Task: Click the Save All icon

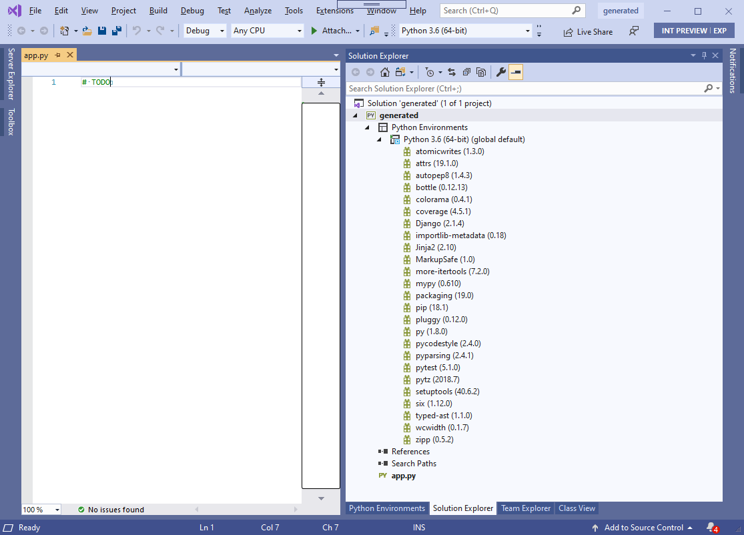Action: (117, 31)
